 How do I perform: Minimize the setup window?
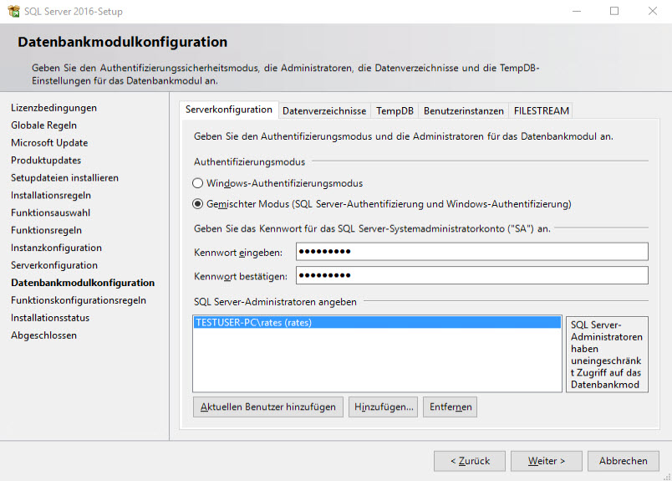click(x=576, y=11)
